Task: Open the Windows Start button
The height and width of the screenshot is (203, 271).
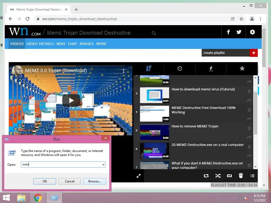Action: pyautogui.click(x=6, y=198)
